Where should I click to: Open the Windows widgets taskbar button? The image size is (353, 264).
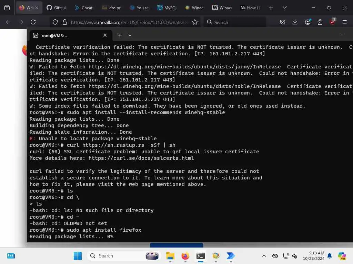point(11,256)
